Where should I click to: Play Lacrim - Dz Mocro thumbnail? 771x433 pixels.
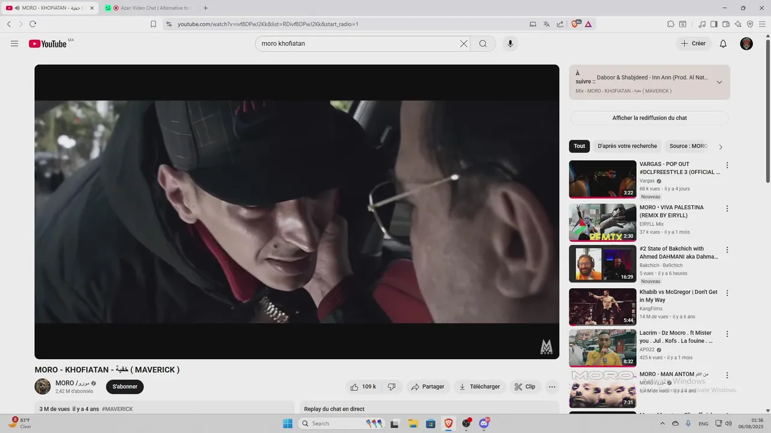602,348
